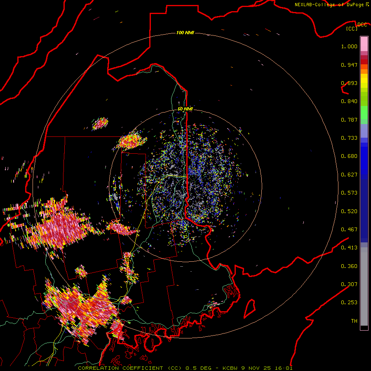Click the 0.467 scale value
This screenshot has height=371, width=371.
349,230
